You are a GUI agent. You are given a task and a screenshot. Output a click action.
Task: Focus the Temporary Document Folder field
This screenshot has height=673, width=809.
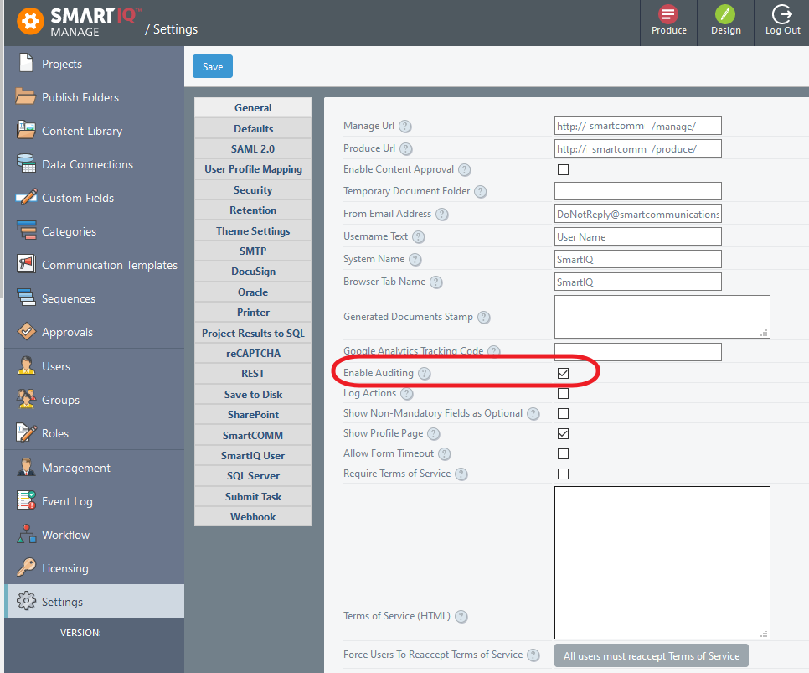(x=637, y=191)
